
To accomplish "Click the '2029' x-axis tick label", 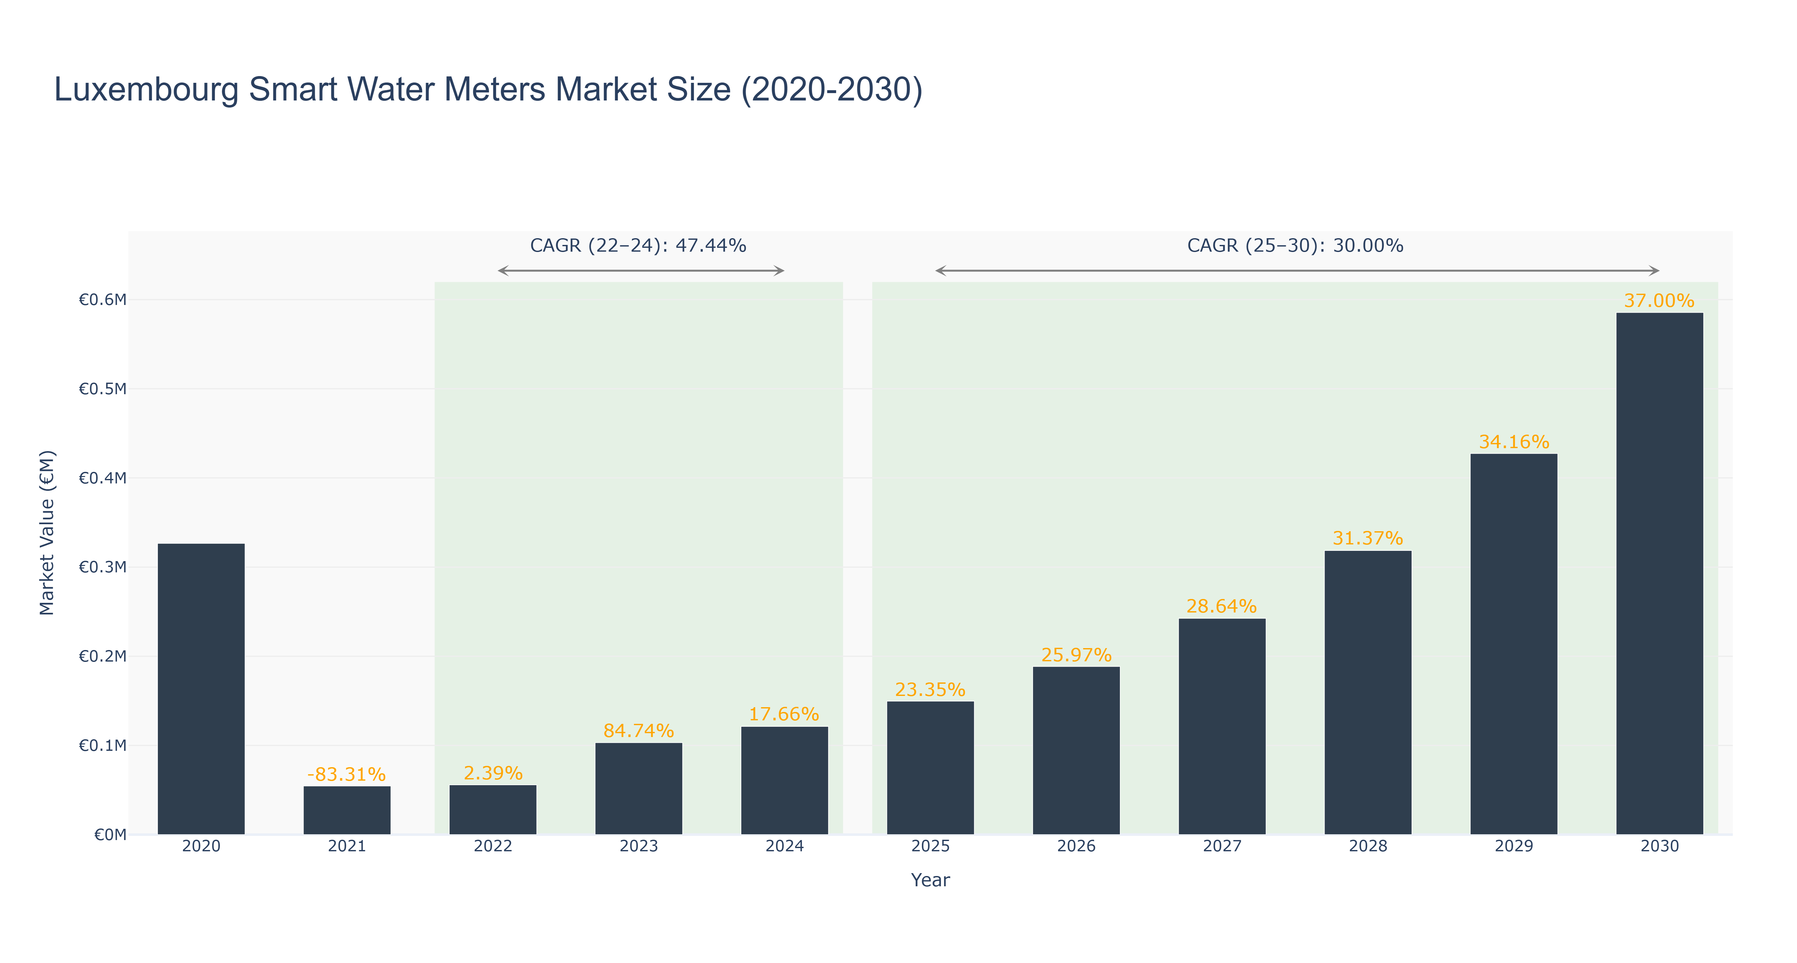I will tap(1513, 846).
